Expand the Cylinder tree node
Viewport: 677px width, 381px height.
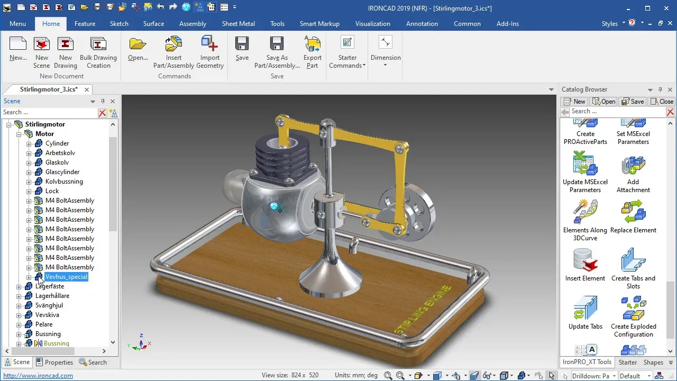29,143
